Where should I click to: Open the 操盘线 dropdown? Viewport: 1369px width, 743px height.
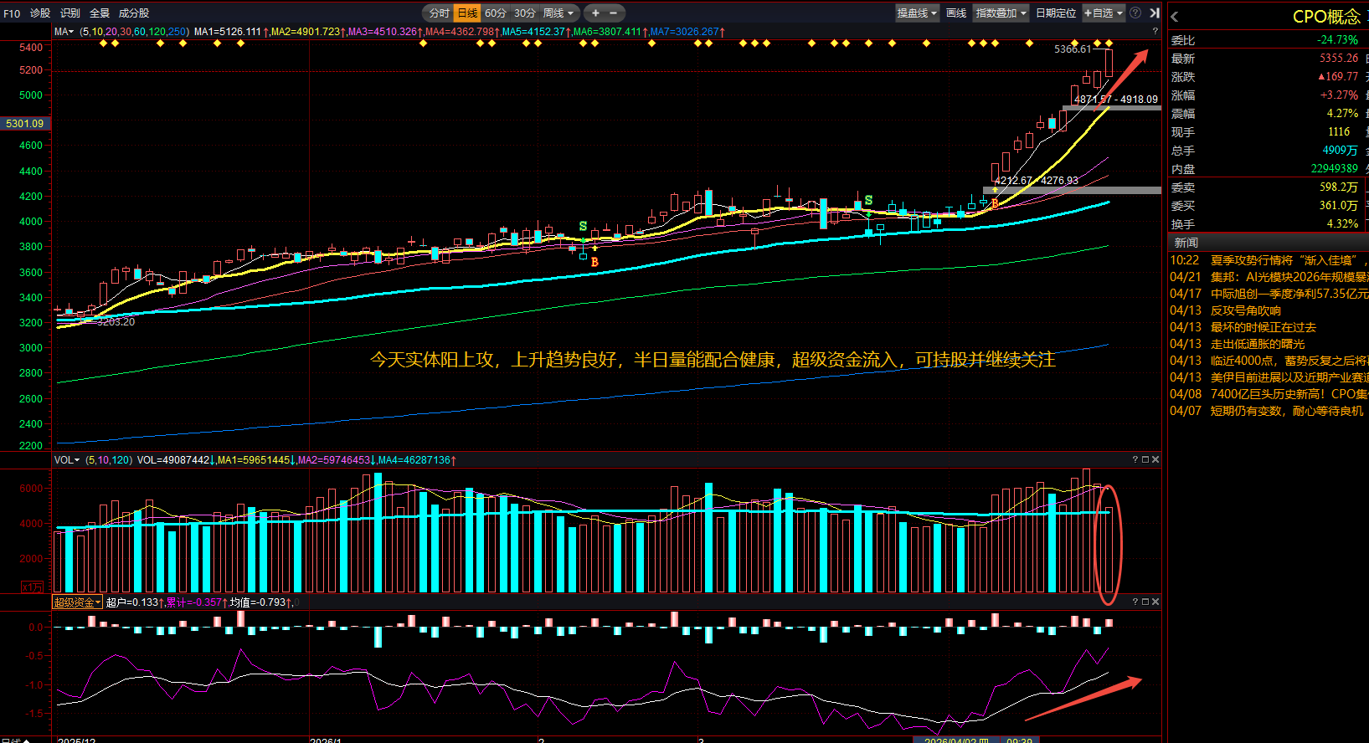(917, 13)
